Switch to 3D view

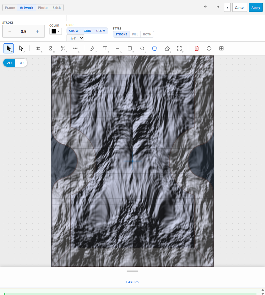(21, 63)
